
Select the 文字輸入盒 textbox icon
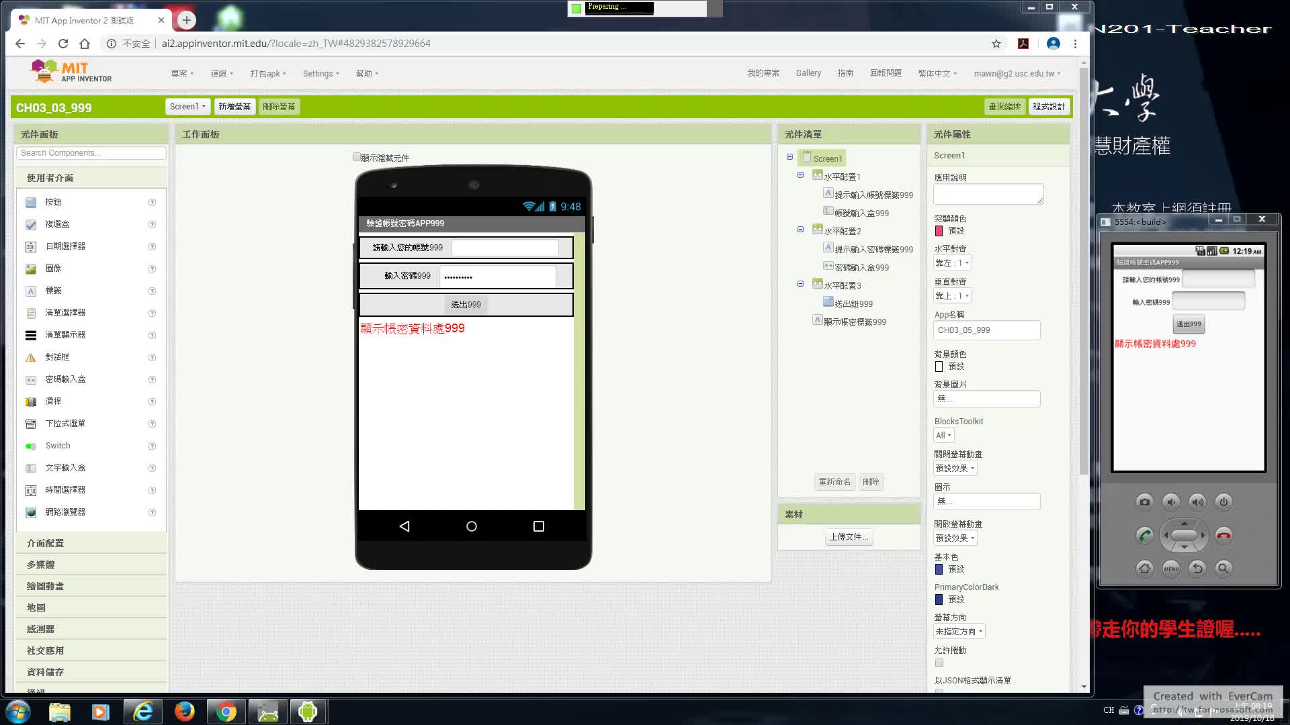coord(31,468)
